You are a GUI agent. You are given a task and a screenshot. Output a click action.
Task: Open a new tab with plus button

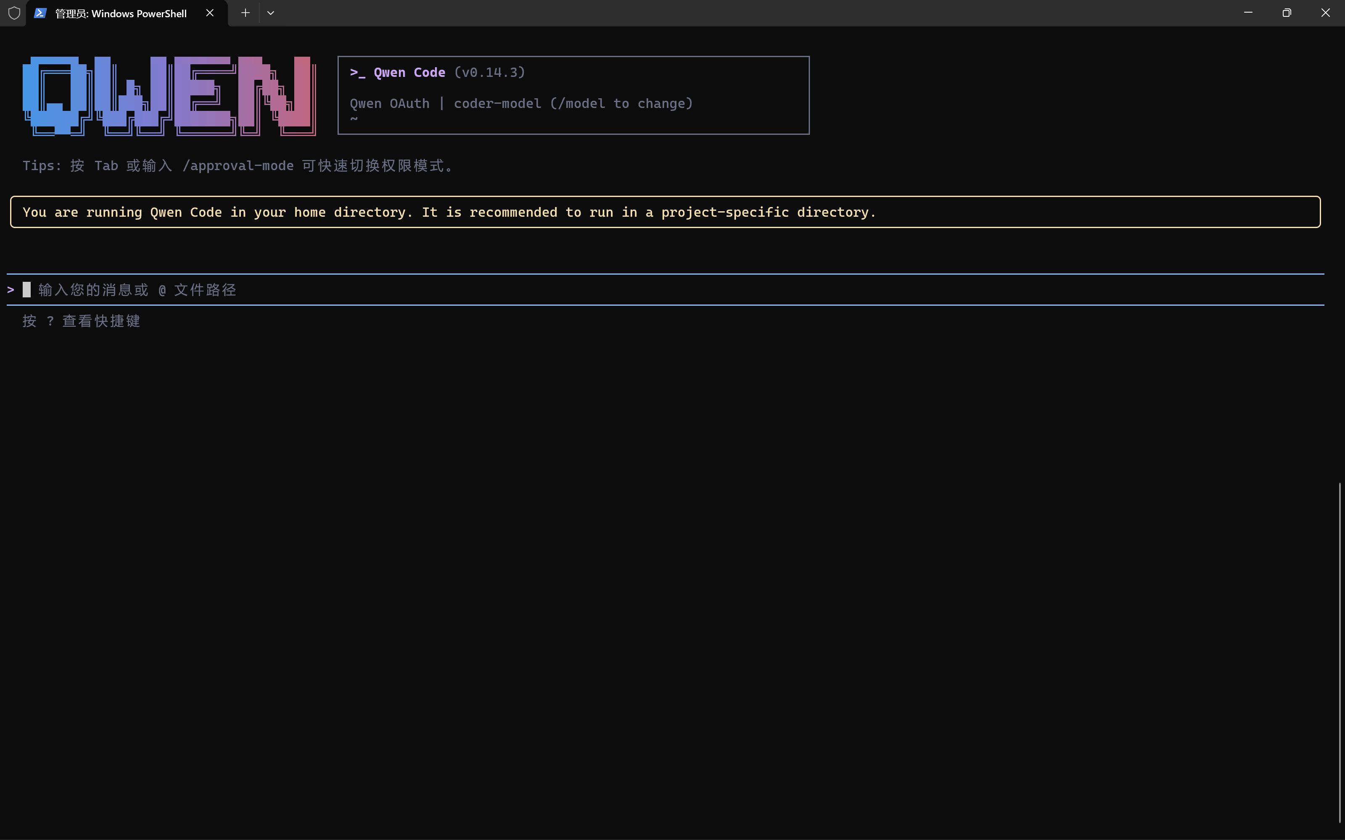pyautogui.click(x=245, y=13)
